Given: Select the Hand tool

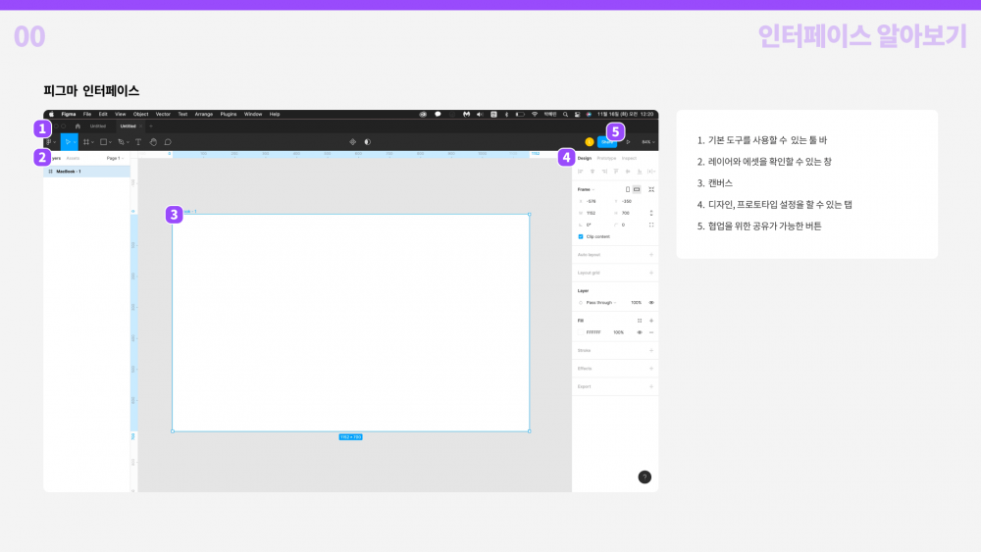Looking at the screenshot, I should click(152, 142).
